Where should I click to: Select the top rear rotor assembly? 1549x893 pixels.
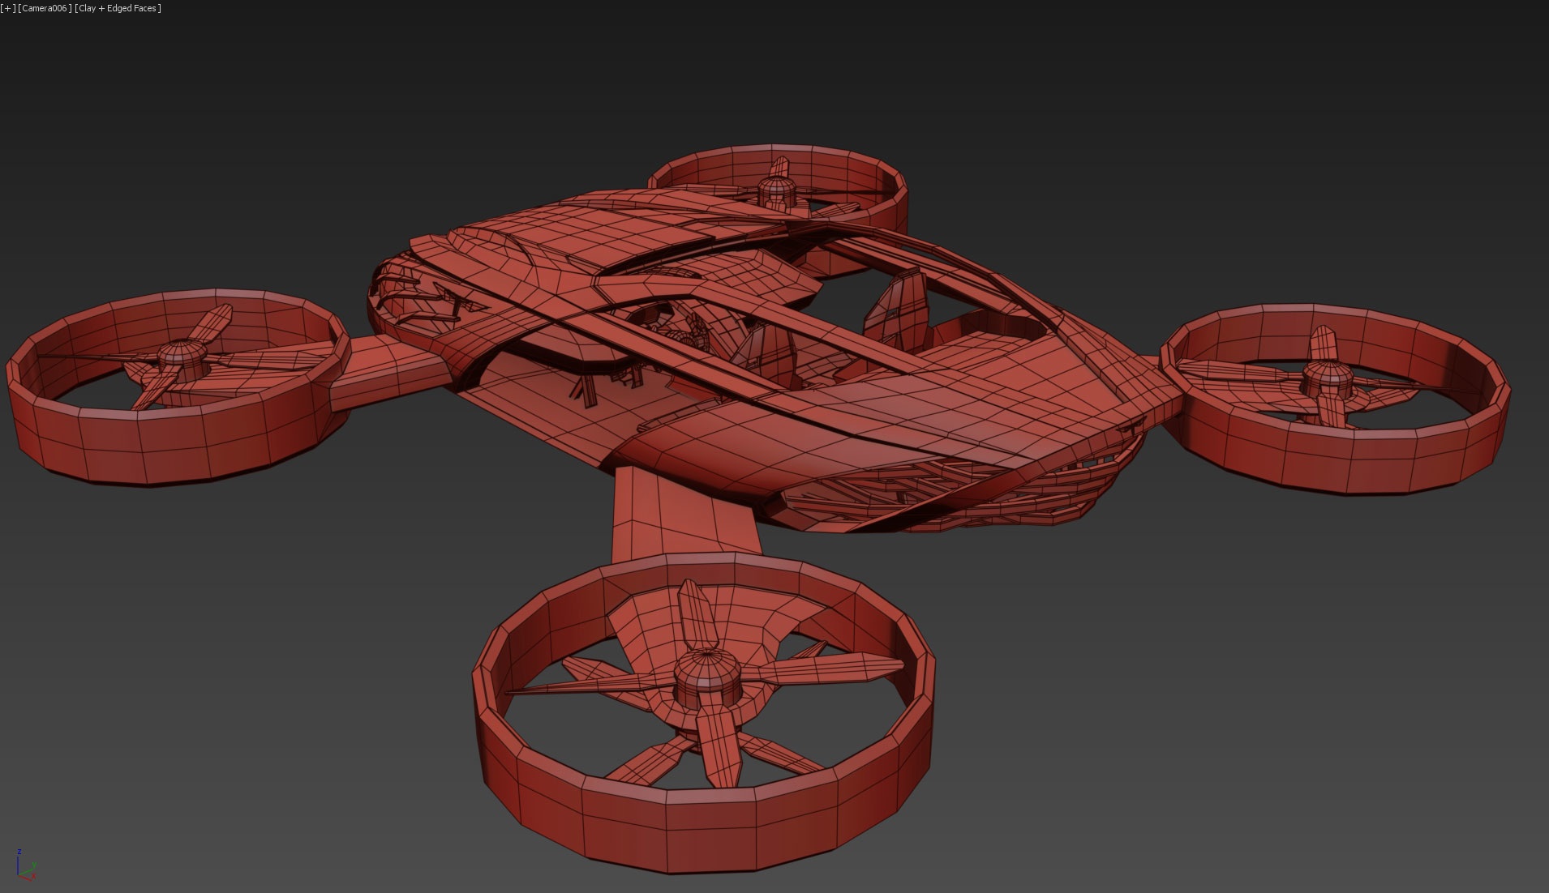(779, 186)
